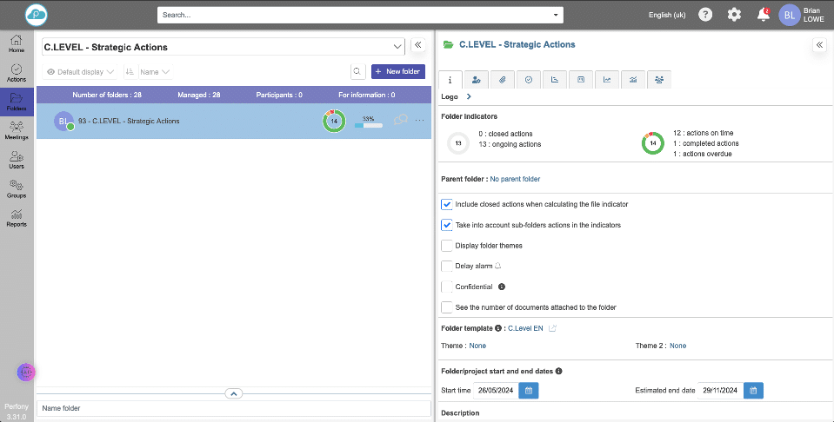This screenshot has height=422, width=834.
Task: Switch to the attachments paperclip tab
Action: pyautogui.click(x=503, y=80)
